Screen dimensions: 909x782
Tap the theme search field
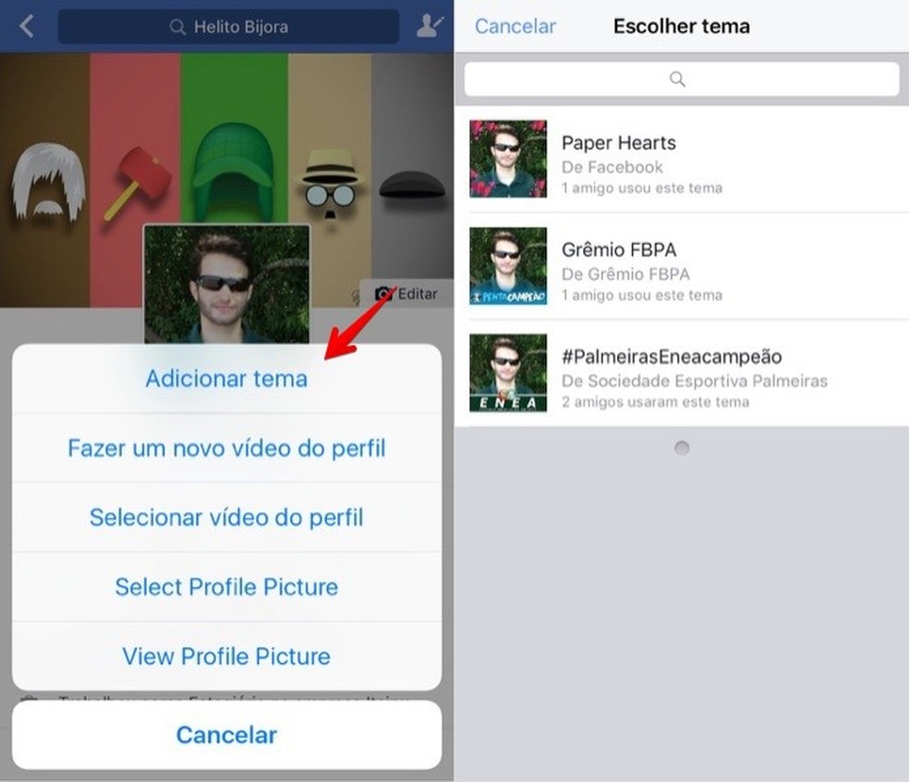(681, 78)
